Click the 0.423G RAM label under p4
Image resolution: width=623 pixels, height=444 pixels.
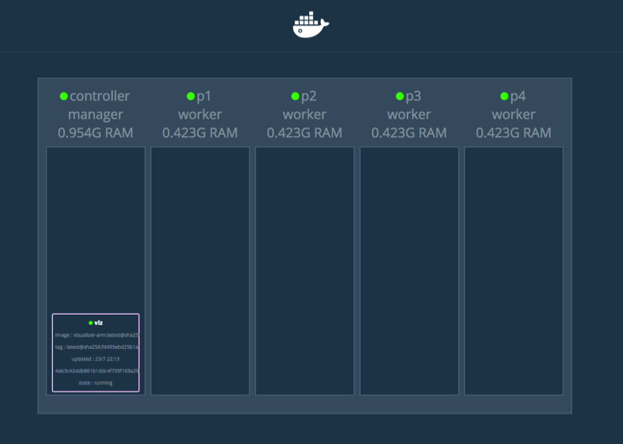tap(513, 132)
